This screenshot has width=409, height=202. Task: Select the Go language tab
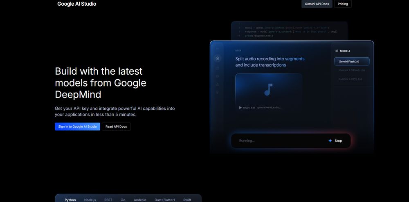point(123,200)
